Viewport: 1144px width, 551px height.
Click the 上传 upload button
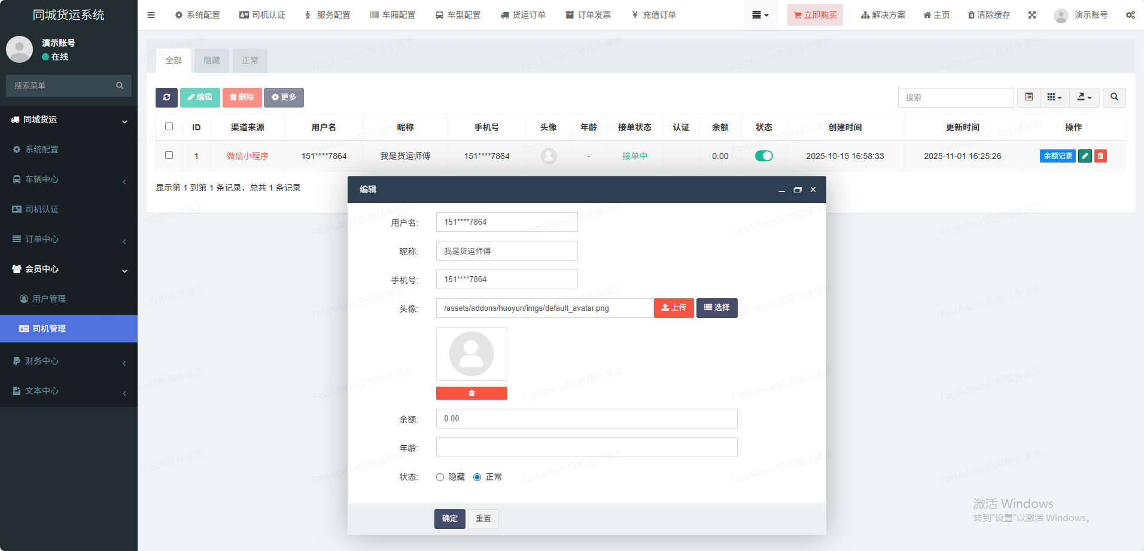point(674,308)
